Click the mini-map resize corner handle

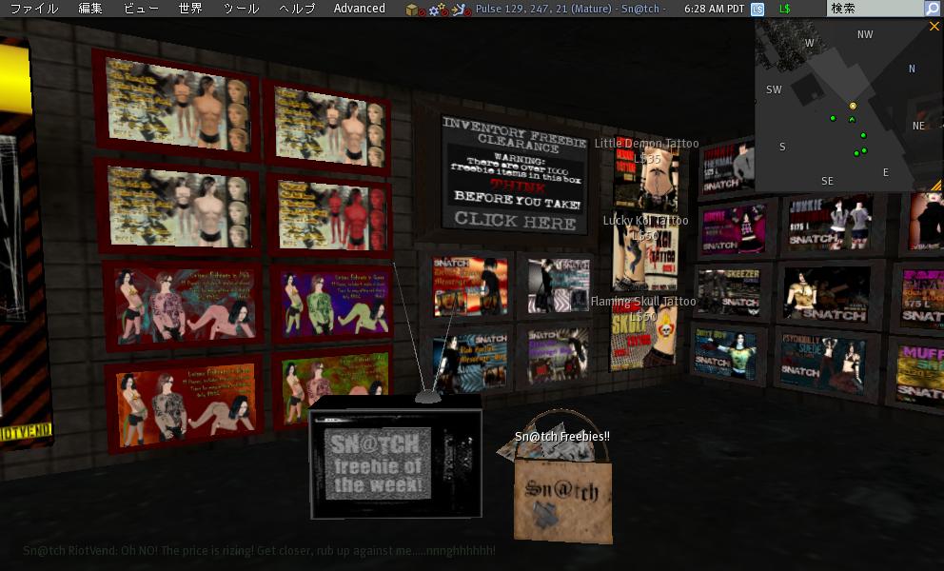pos(936,186)
